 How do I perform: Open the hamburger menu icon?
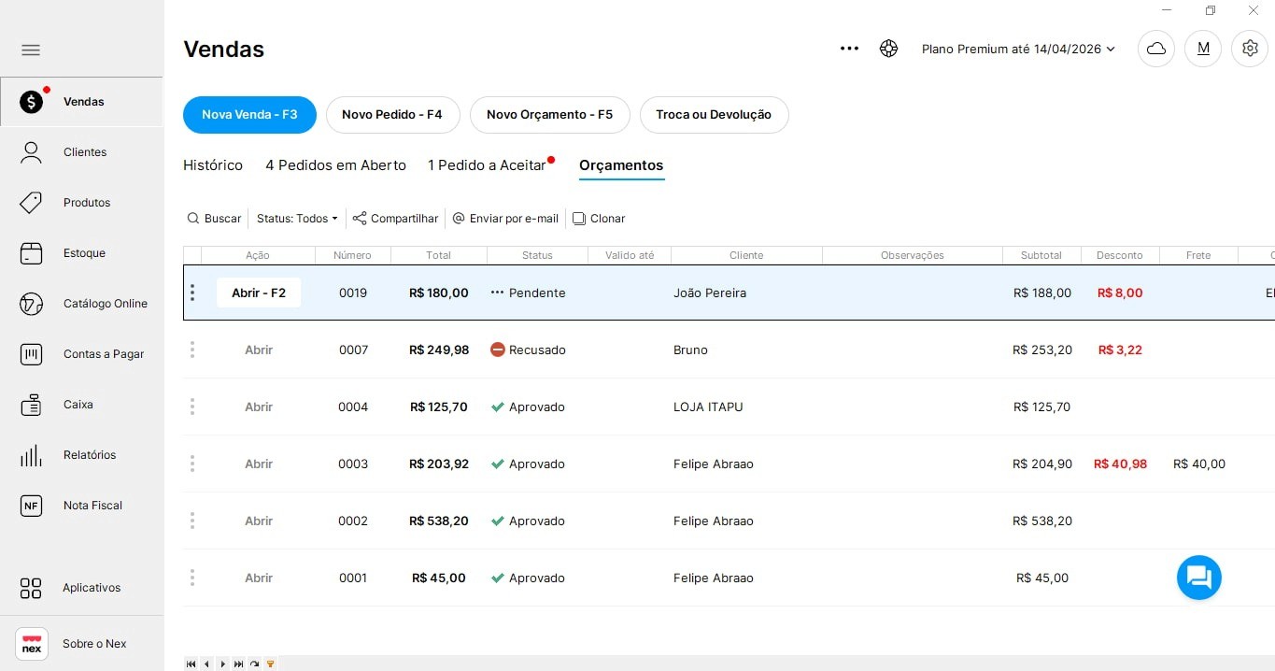31,50
